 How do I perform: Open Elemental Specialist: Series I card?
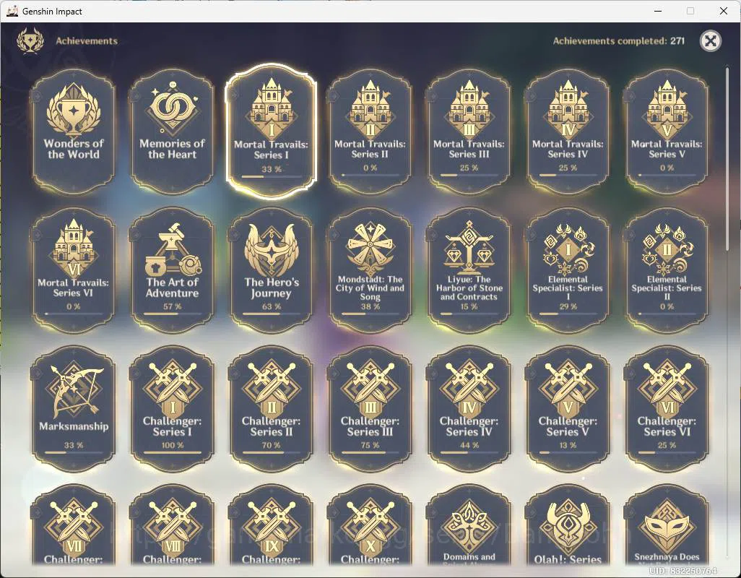pyautogui.click(x=568, y=269)
